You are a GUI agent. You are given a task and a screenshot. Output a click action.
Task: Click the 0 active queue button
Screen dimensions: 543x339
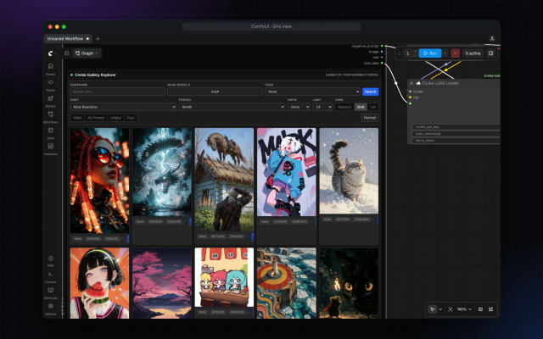point(473,53)
